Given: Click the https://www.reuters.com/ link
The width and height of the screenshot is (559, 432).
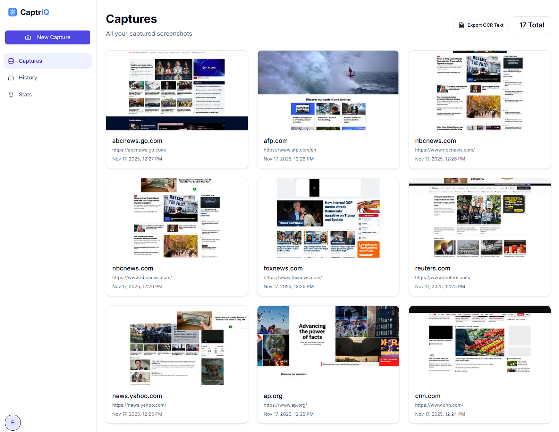Looking at the screenshot, I should click(443, 277).
